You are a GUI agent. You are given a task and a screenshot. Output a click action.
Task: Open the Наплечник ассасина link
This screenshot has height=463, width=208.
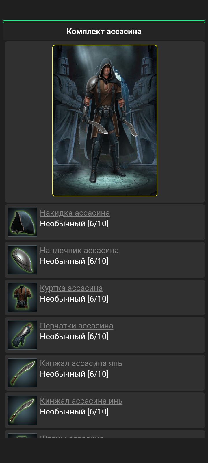79,251
